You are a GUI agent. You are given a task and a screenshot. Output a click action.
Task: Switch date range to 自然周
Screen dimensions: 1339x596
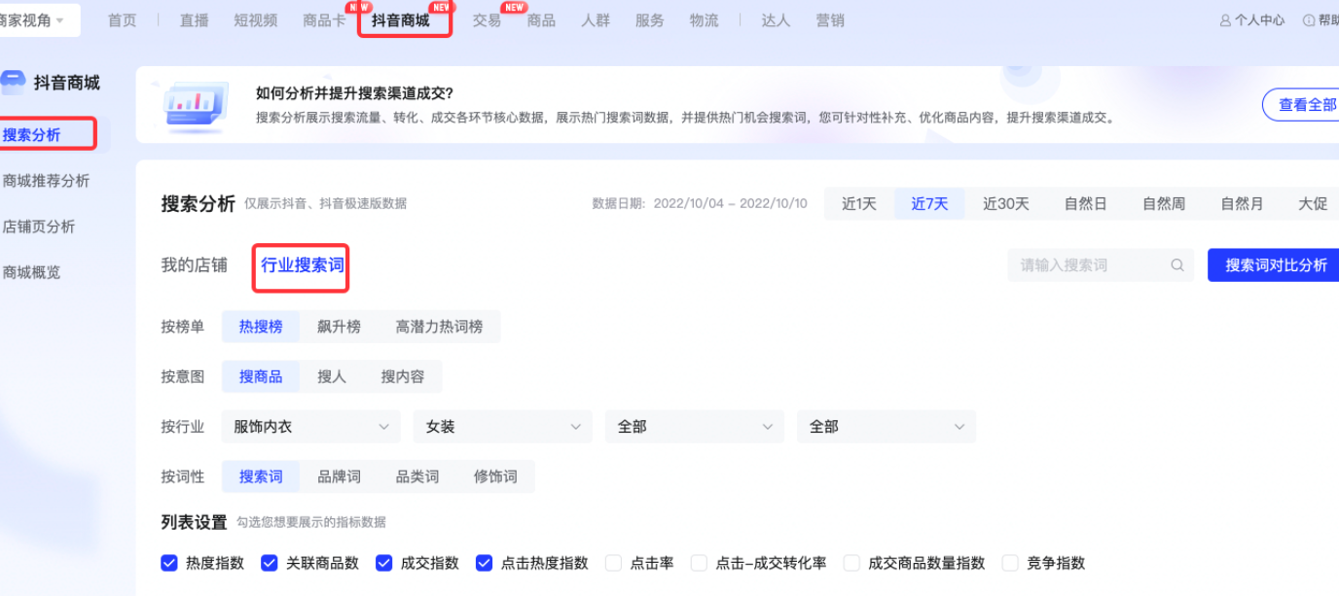[1164, 204]
